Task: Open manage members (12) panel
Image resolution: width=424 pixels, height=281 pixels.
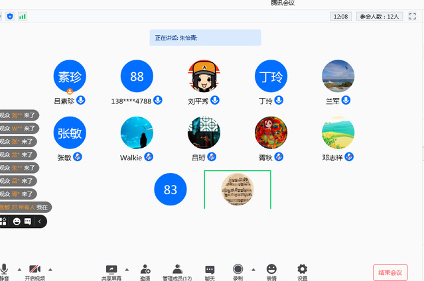Action: tap(177, 268)
